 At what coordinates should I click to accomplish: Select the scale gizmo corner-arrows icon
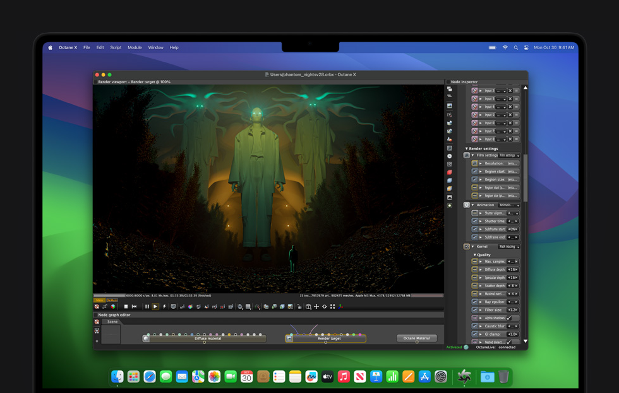[332, 307]
